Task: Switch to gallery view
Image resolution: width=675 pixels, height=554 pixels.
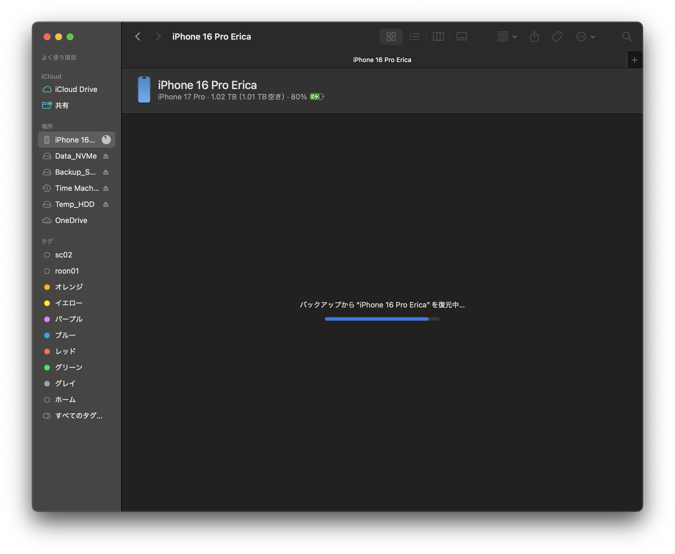Action: 462,37
